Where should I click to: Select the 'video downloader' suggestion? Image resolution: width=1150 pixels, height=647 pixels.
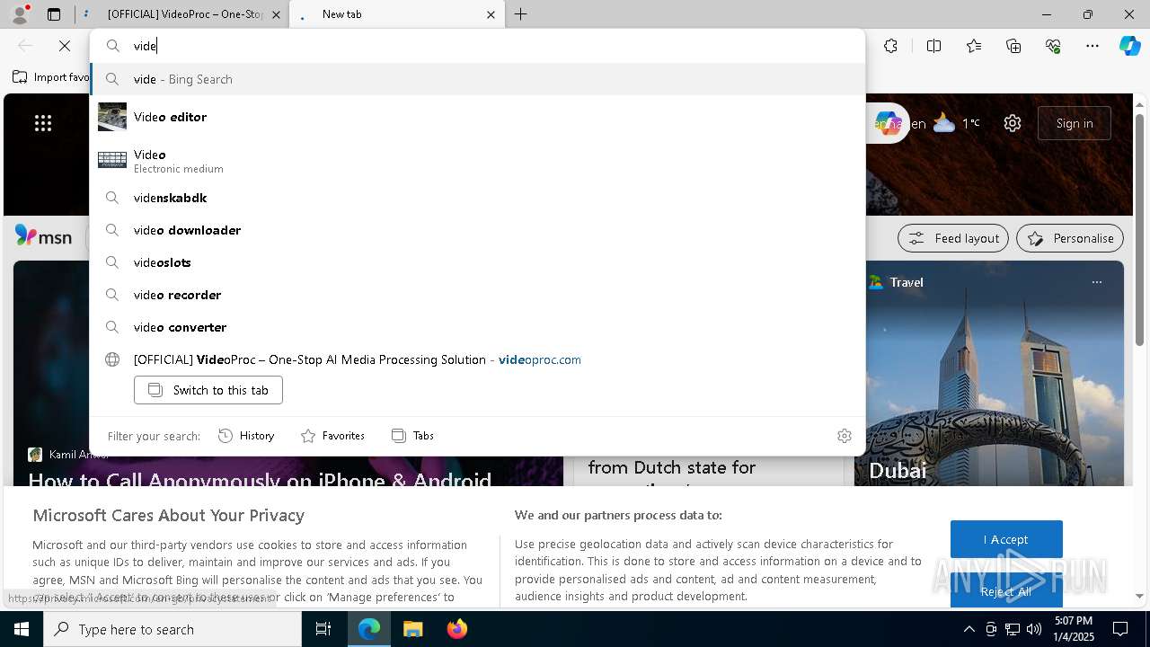coord(477,230)
